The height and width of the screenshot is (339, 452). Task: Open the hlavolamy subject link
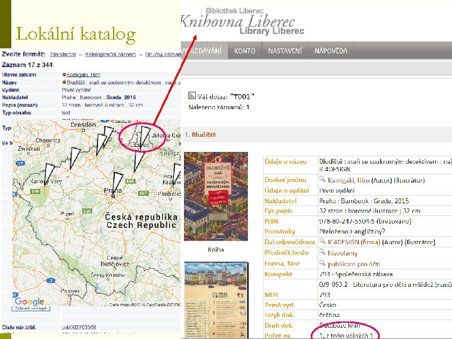tap(343, 253)
